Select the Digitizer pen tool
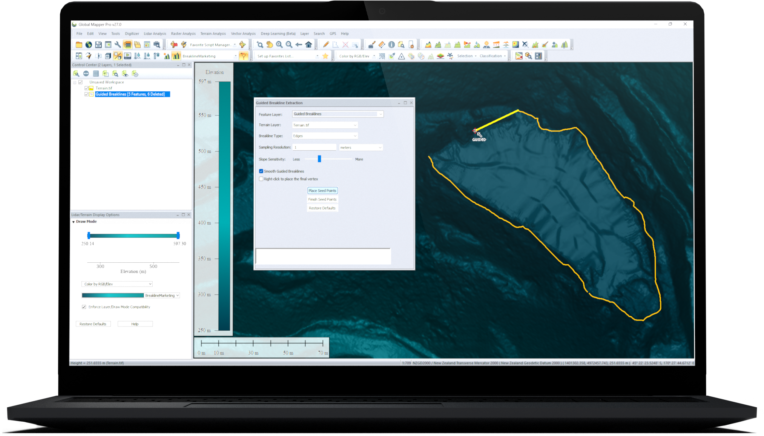Viewport: 764px width, 436px height. point(326,44)
